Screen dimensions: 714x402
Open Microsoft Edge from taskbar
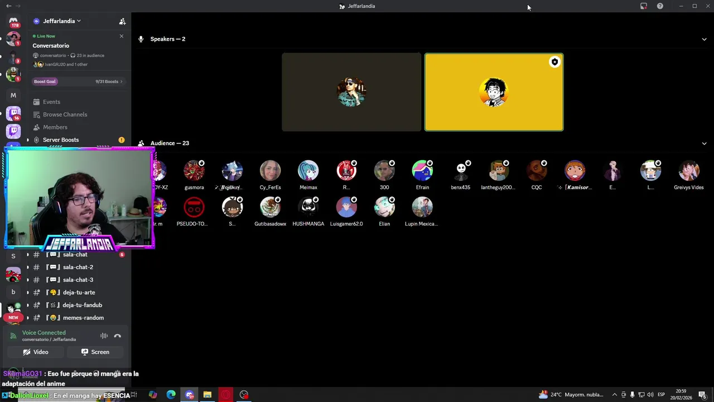coord(171,395)
